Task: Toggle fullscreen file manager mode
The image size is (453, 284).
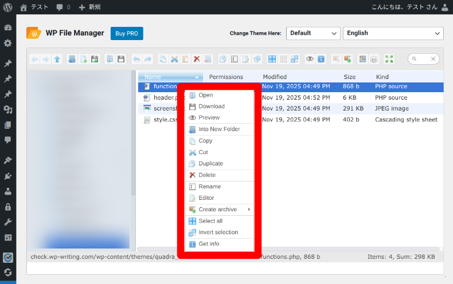Action: [x=389, y=60]
